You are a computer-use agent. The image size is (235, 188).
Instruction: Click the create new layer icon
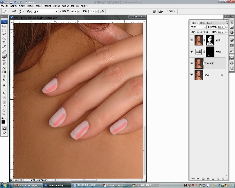[x=218, y=179]
